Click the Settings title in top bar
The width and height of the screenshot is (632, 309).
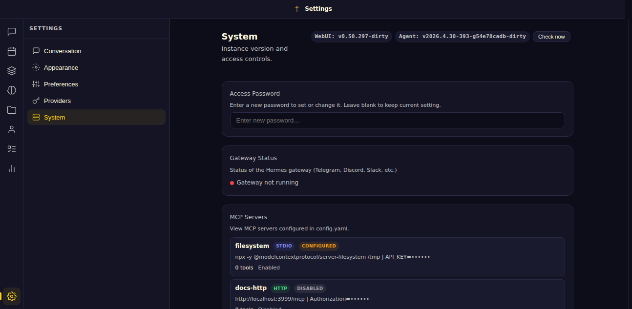[x=318, y=9]
